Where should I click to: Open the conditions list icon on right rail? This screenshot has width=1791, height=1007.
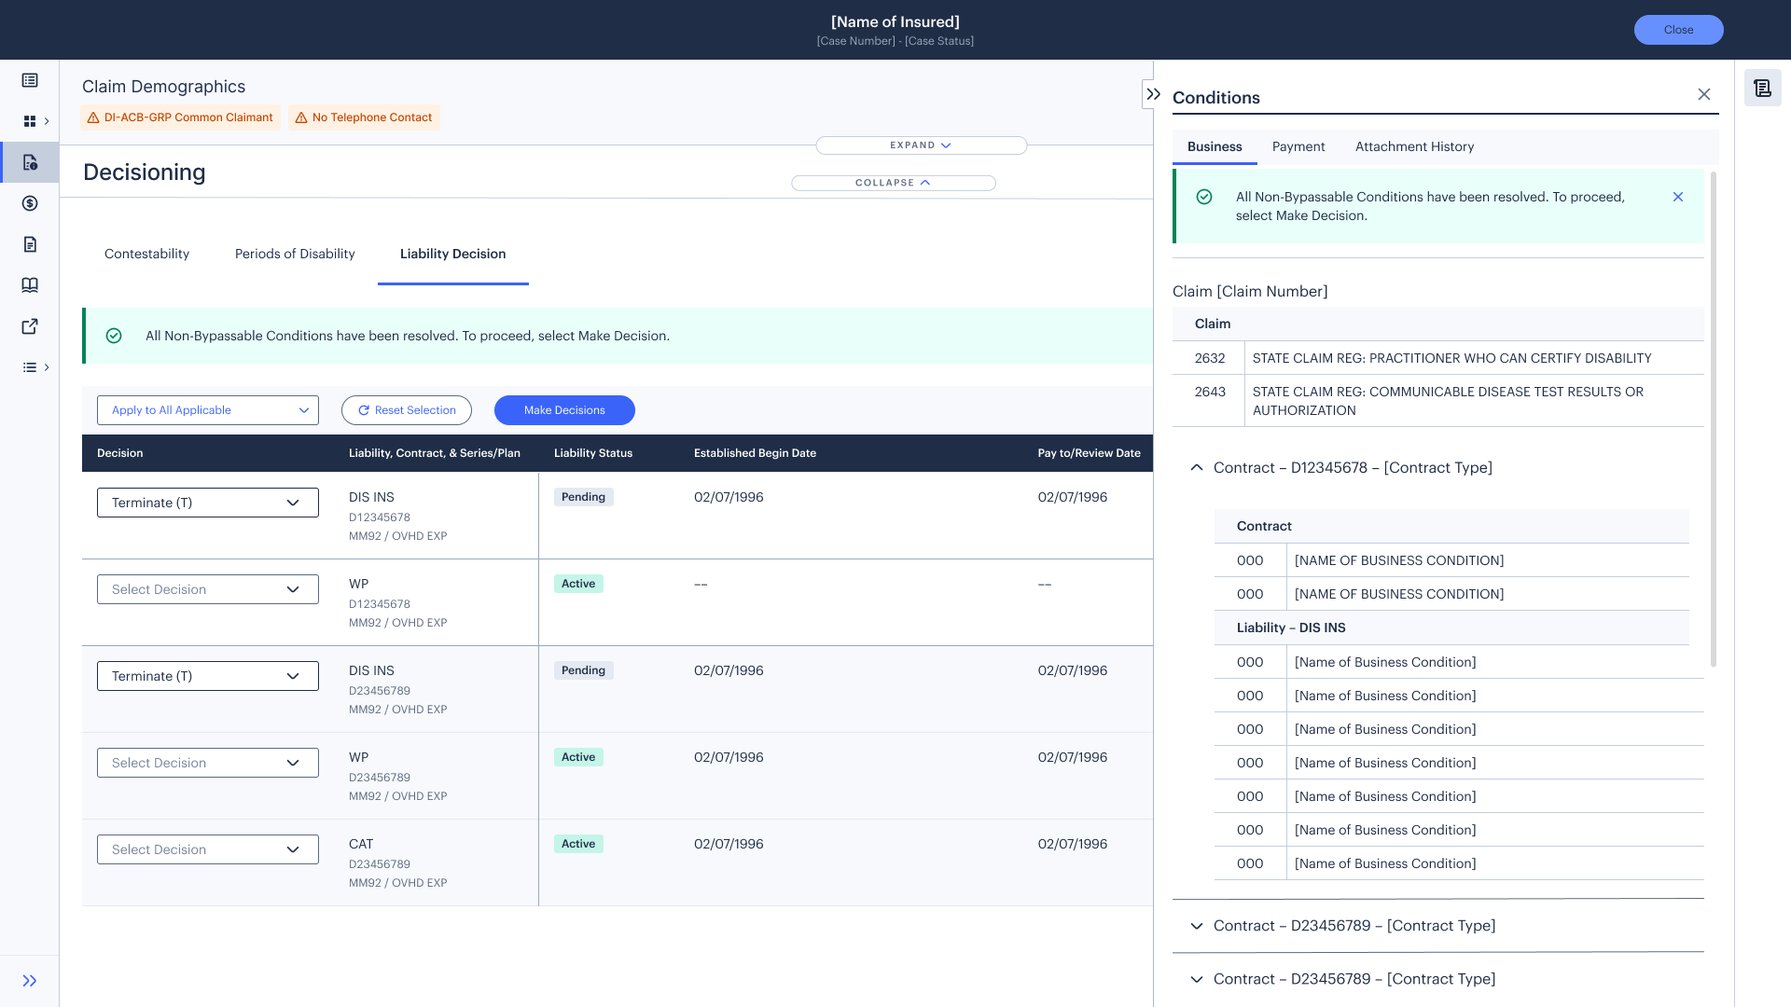tap(1762, 89)
